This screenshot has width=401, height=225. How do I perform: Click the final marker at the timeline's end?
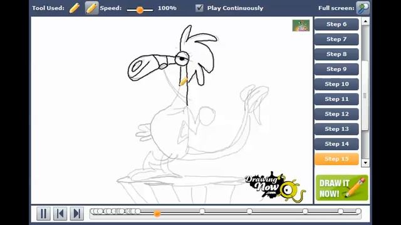click(358, 211)
